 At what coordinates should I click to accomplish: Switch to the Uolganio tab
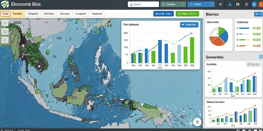(33, 14)
